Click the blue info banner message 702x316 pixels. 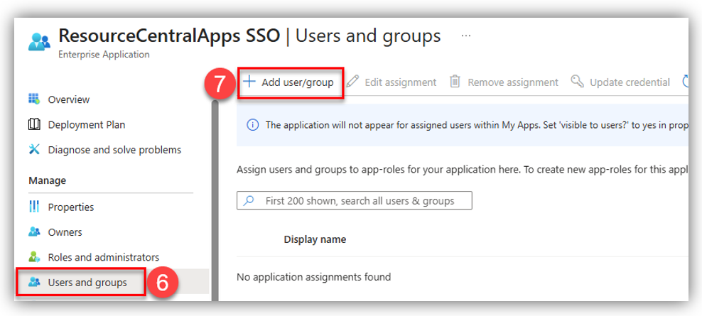coord(476,125)
